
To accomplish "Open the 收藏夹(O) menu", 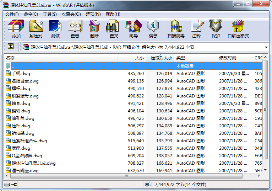I will pos(71,14).
